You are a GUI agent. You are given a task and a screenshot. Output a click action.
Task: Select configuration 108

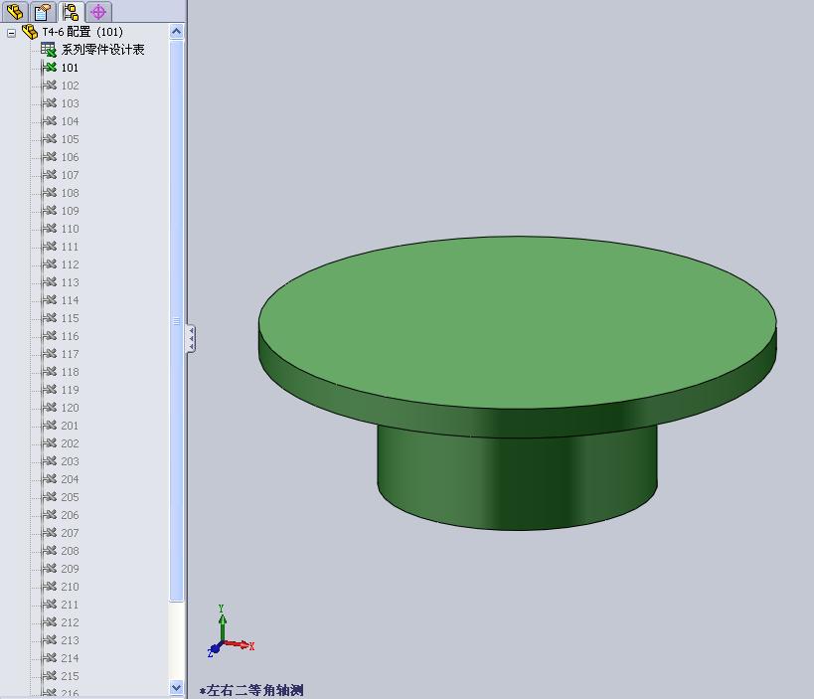point(71,193)
